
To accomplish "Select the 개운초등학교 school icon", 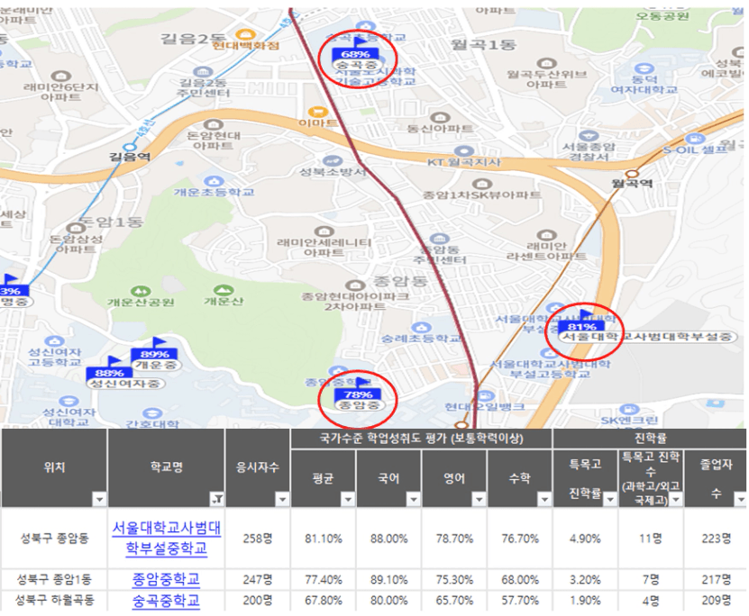I will (214, 182).
